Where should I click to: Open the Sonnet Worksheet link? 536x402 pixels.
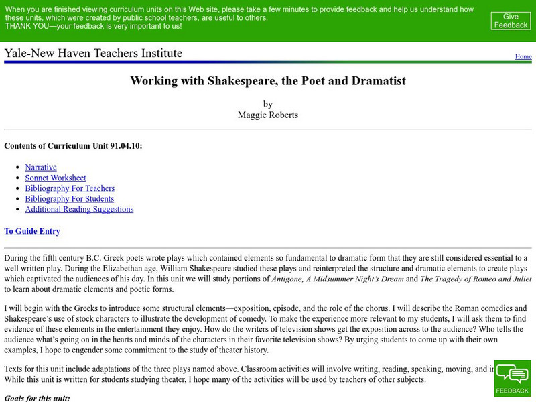[56, 178]
